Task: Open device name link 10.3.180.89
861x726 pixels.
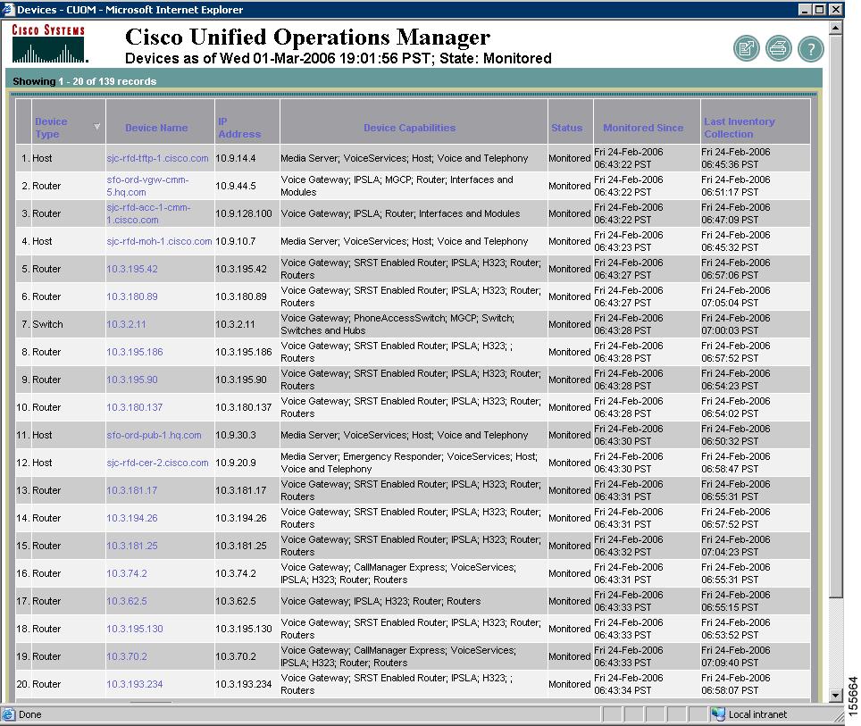Action: click(132, 296)
